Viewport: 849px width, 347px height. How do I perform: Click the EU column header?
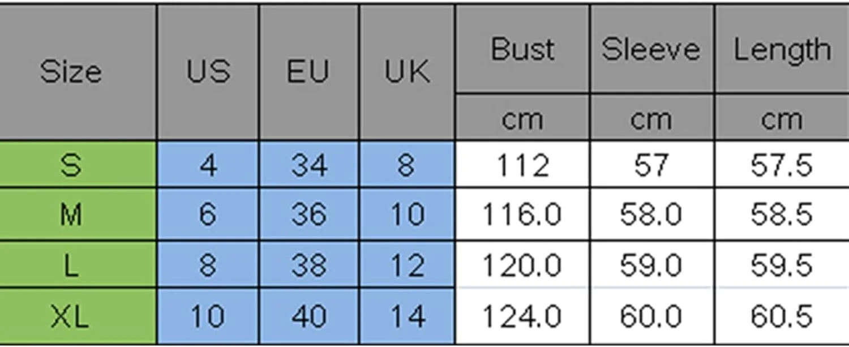(308, 72)
